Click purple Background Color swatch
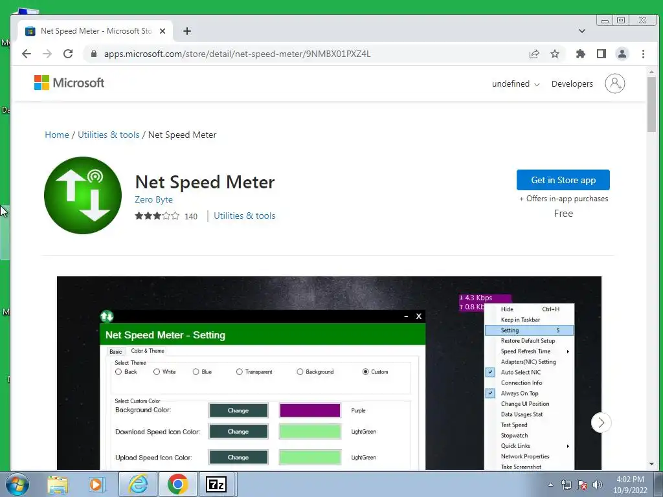 310,410
